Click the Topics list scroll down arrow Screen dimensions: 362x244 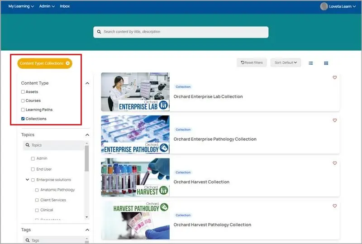(x=86, y=217)
